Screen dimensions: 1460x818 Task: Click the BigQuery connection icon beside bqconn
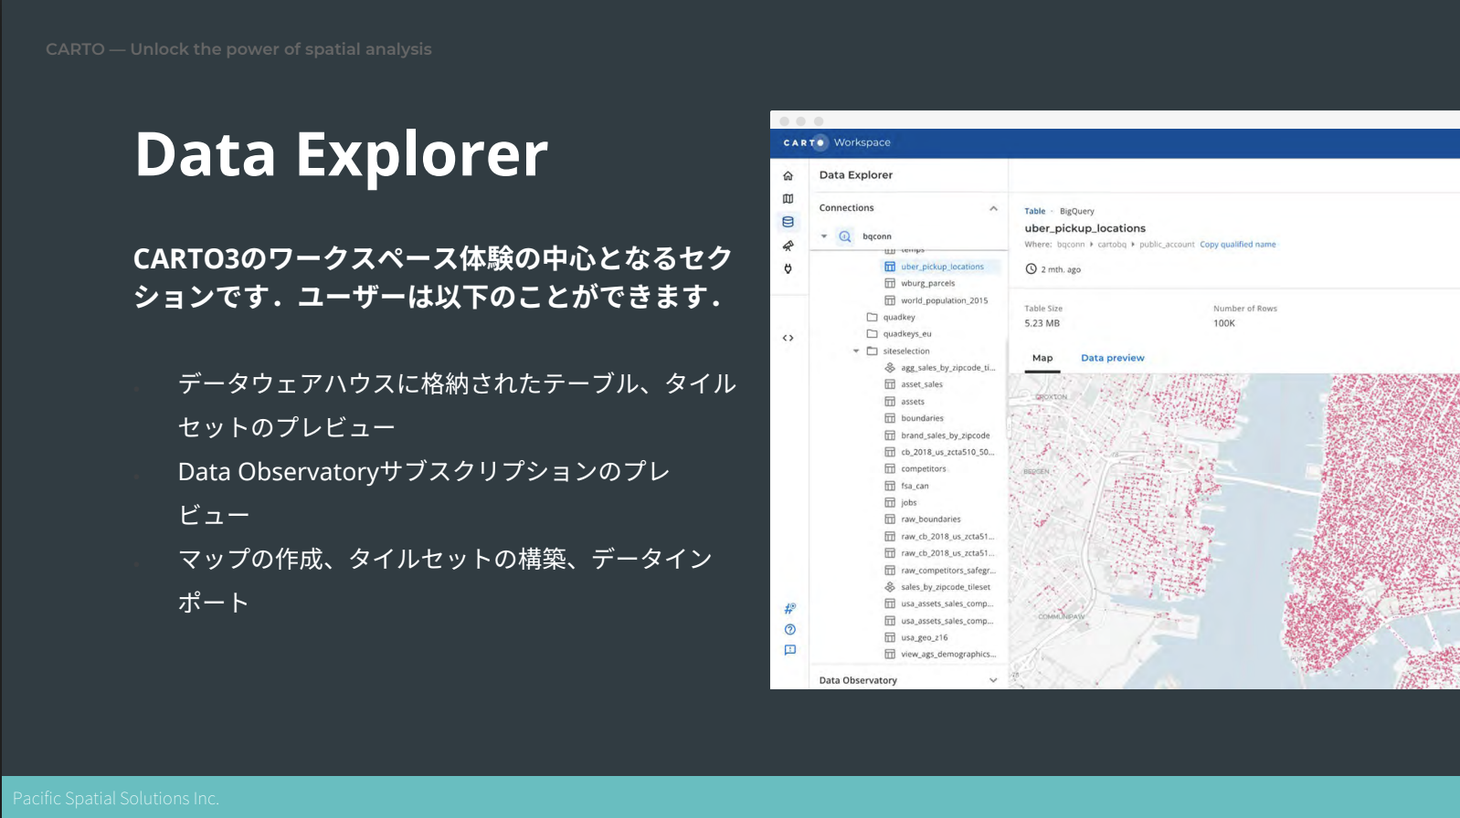[845, 236]
